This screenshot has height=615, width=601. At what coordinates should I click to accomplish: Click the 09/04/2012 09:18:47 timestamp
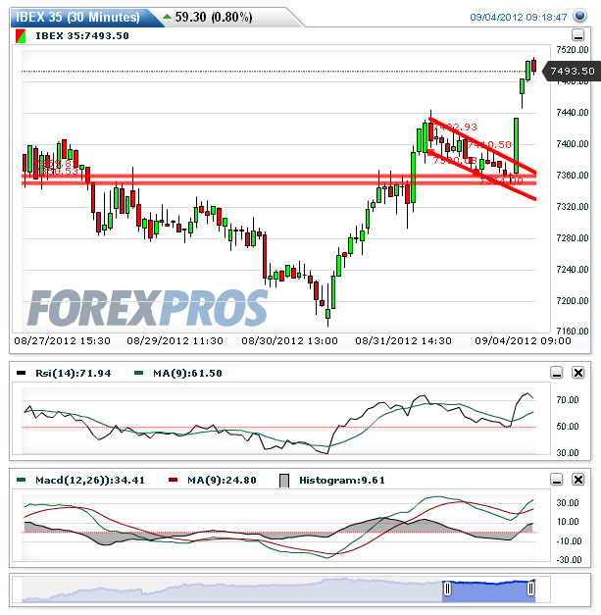[x=519, y=18]
